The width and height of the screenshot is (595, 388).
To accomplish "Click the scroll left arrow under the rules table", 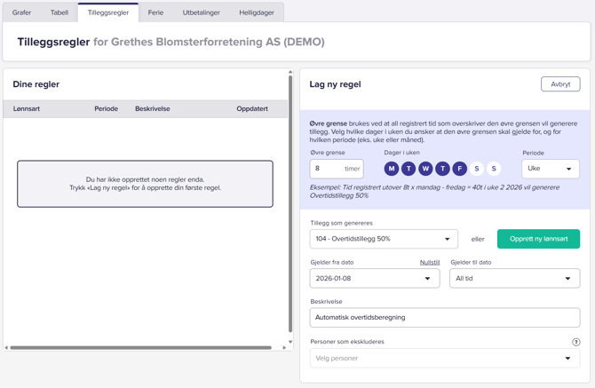I will 6,347.
